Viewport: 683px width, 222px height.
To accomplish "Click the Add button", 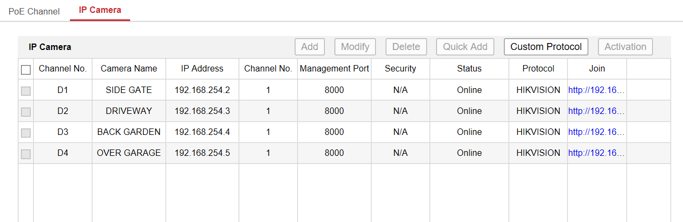I will (x=309, y=47).
